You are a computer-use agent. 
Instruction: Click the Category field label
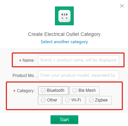point(26,91)
